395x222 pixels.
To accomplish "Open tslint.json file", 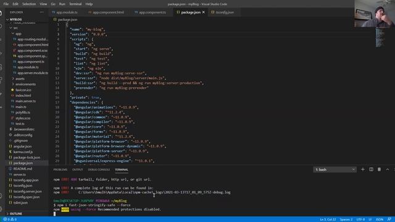I will tap(20, 203).
